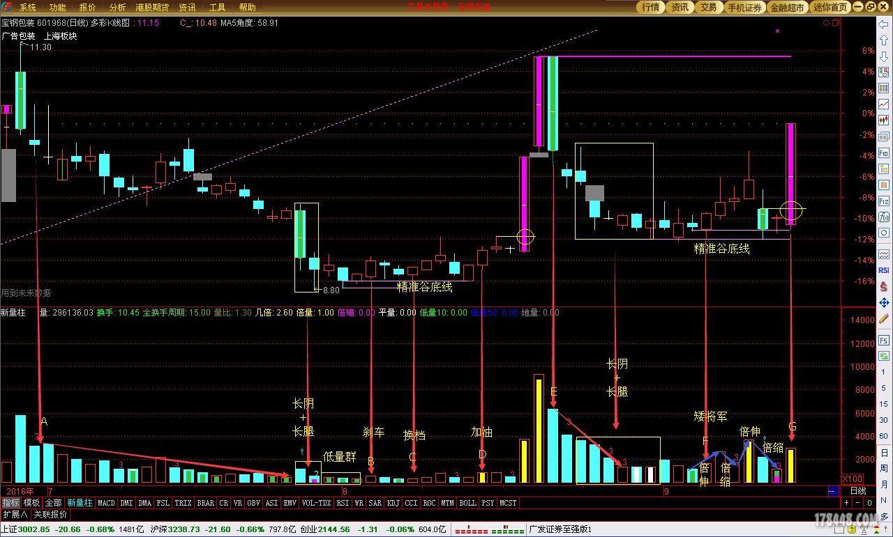Screen dimensions: 893x537
Task: Click the orange document icon in sidebar
Action: pos(883,185)
